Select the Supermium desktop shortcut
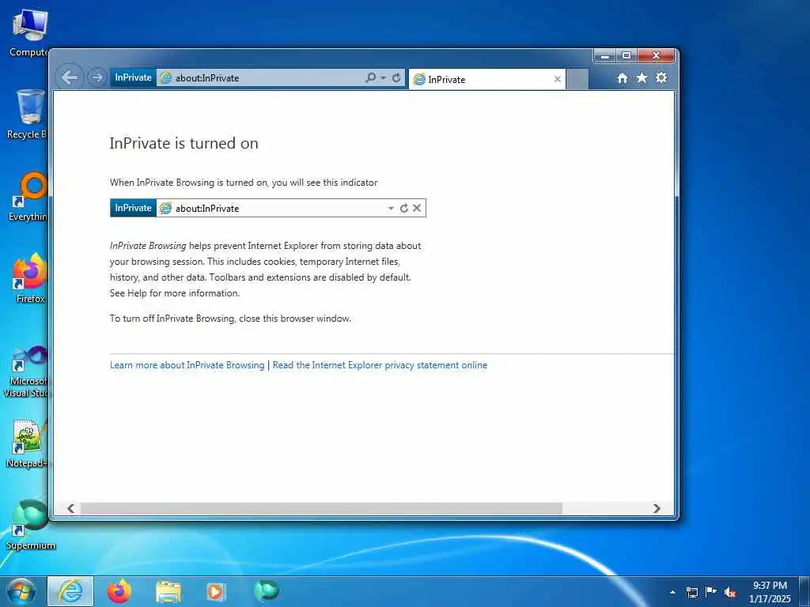 (30, 526)
